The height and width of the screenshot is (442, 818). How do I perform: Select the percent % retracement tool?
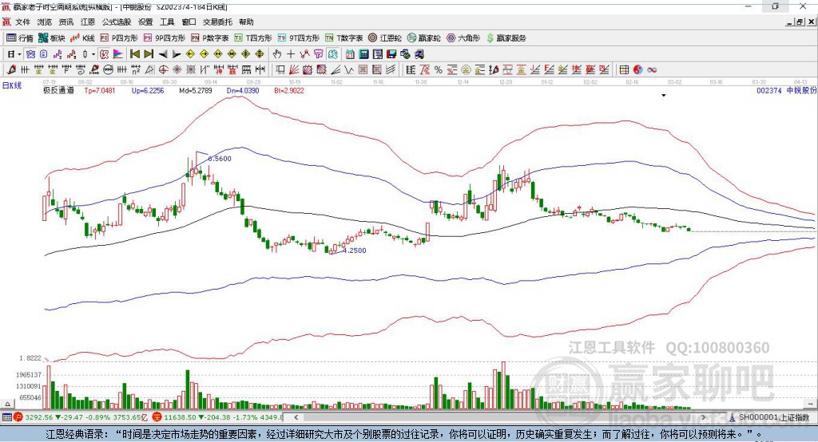pos(439,70)
